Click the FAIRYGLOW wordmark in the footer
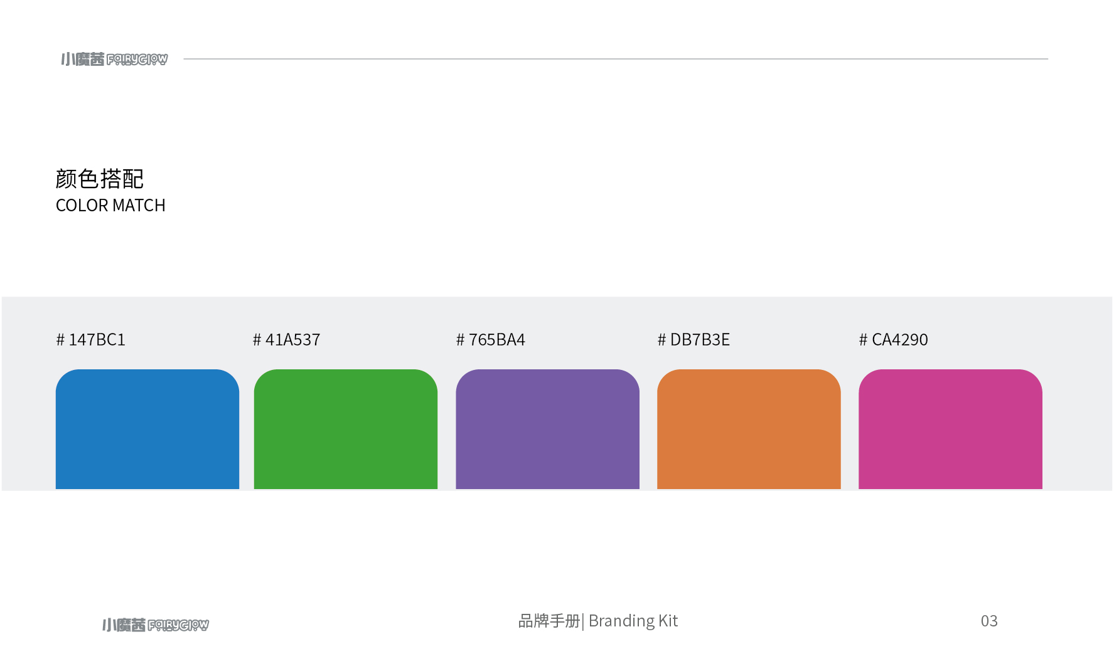The width and height of the screenshot is (1114, 654). click(178, 625)
